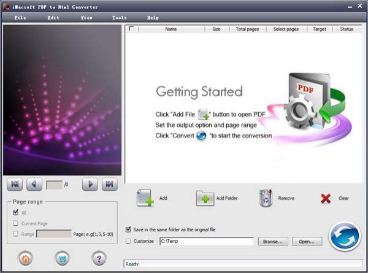Click the Status column header
368x273 pixels.
click(347, 29)
